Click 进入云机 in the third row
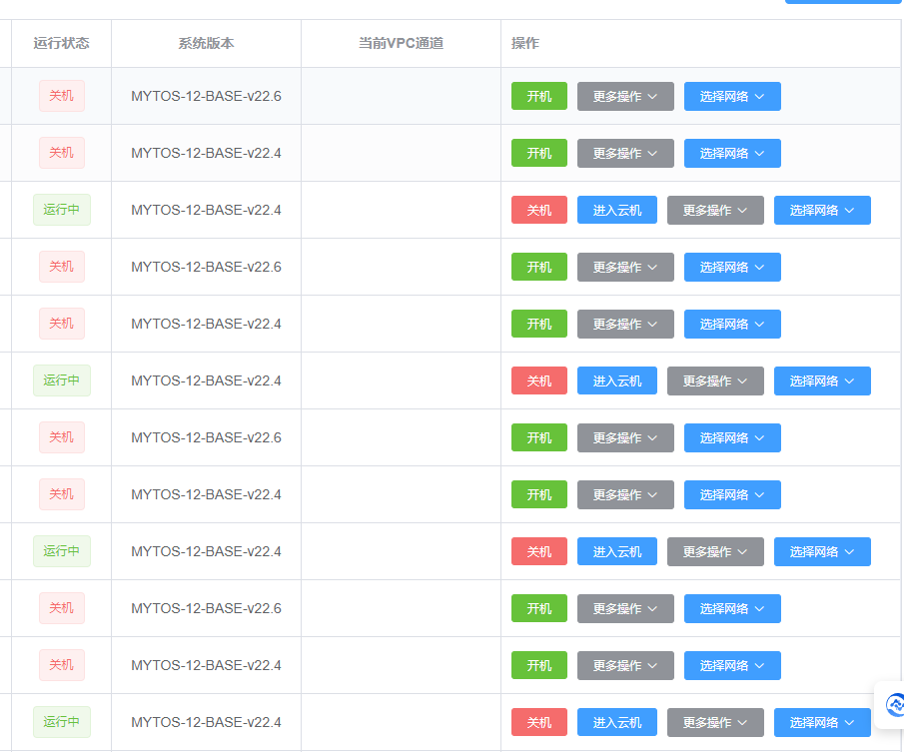 [x=616, y=211]
